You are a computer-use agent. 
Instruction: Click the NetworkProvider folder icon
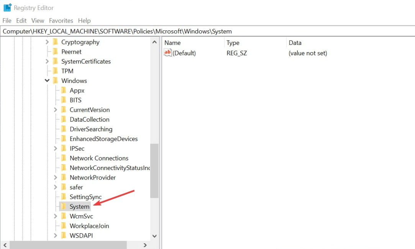pos(64,177)
